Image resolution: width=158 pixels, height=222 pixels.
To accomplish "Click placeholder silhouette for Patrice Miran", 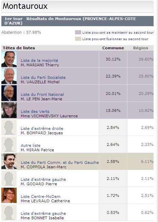I will click(9, 144).
